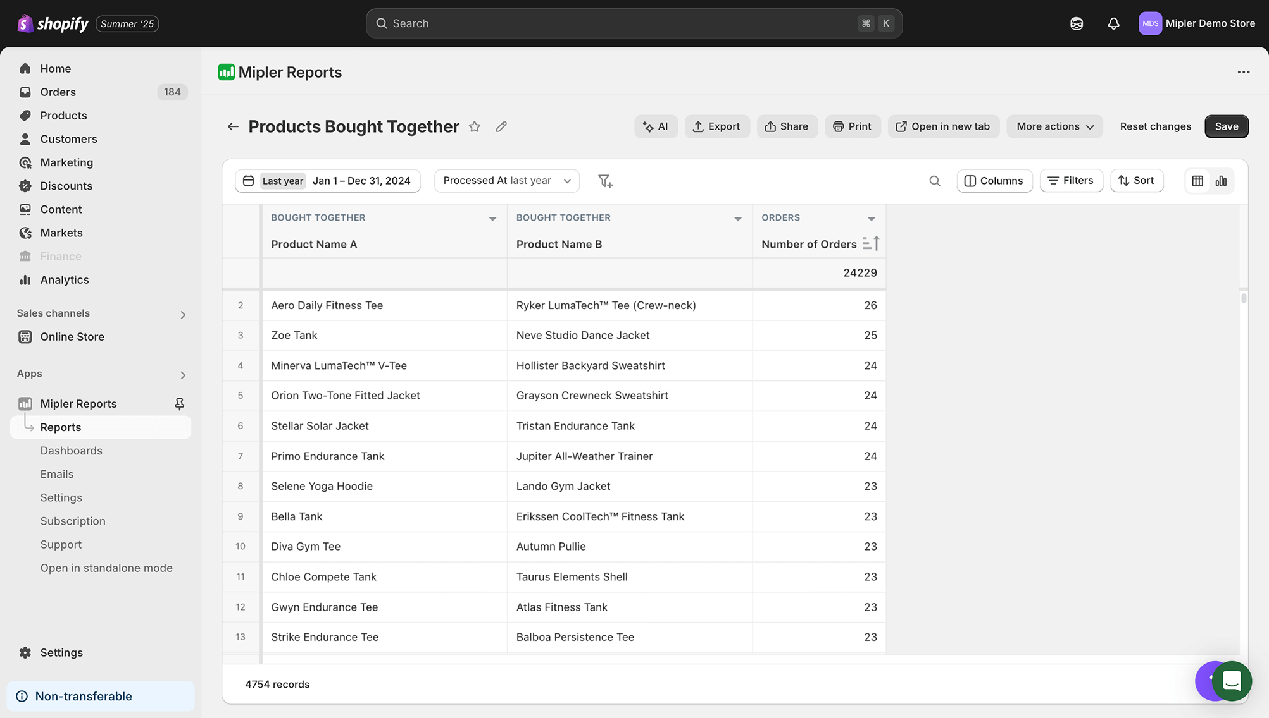Click the table search magnifier icon
This screenshot has width=1269, height=718.
(934, 181)
